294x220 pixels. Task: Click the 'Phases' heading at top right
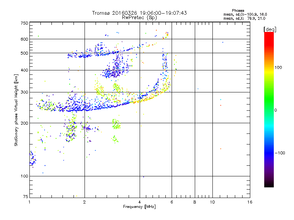(238, 11)
